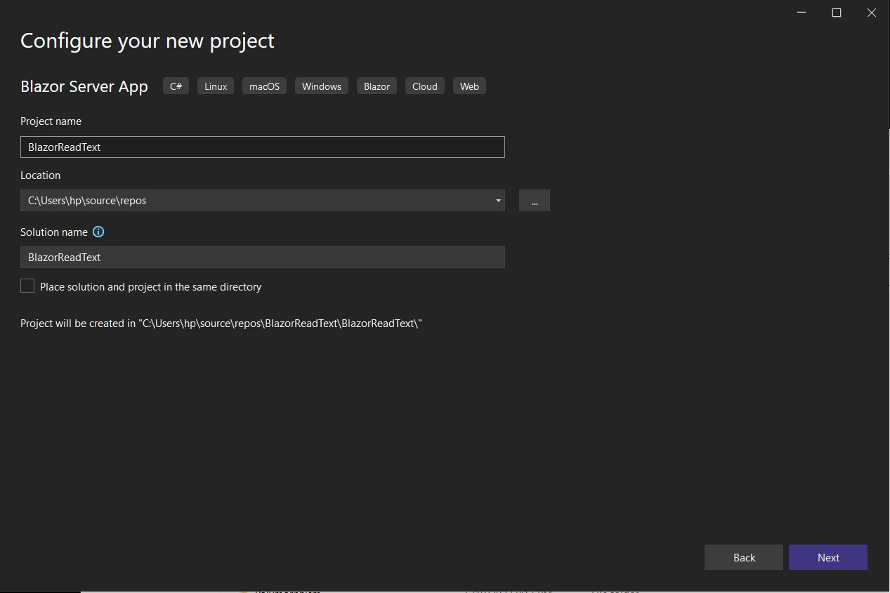Enable placing solution and project in same directory

27,286
